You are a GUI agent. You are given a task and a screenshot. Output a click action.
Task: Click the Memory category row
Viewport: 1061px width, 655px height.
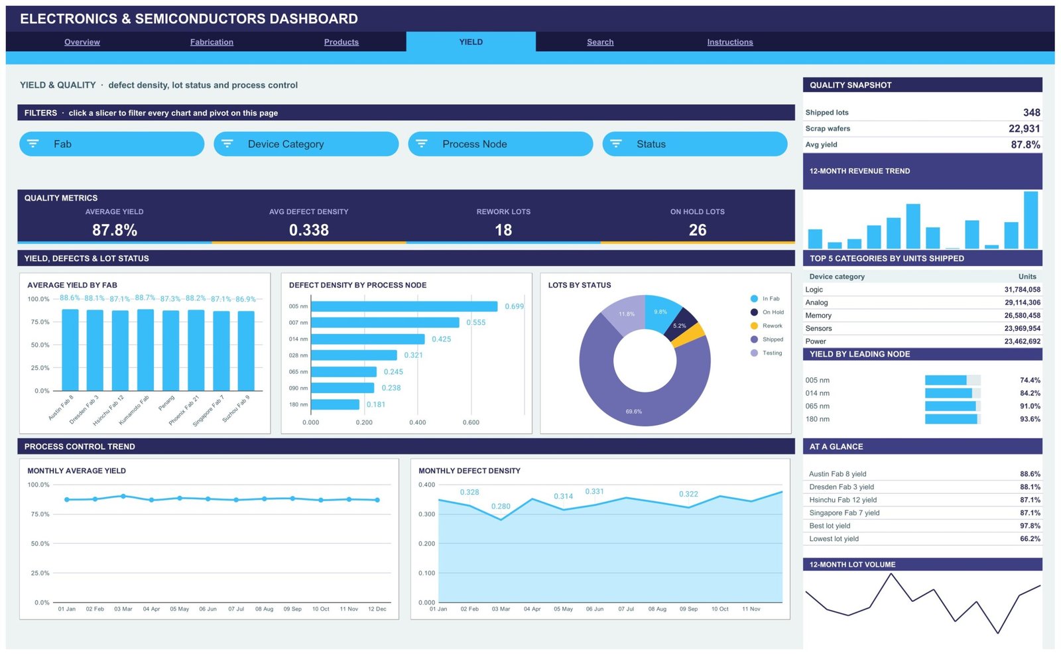[922, 316]
